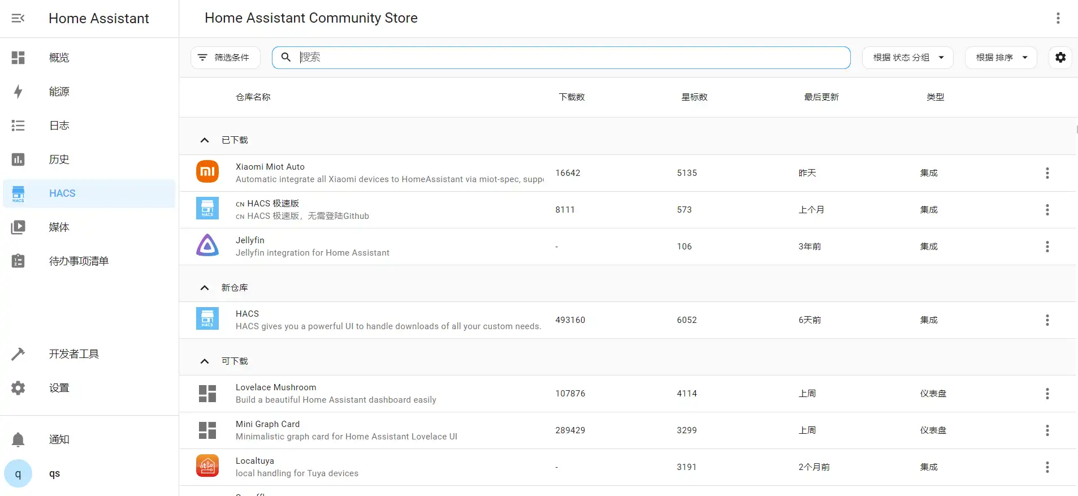This screenshot has height=496, width=1078.
Task: Click the 筛选条件 filter button
Action: (225, 58)
